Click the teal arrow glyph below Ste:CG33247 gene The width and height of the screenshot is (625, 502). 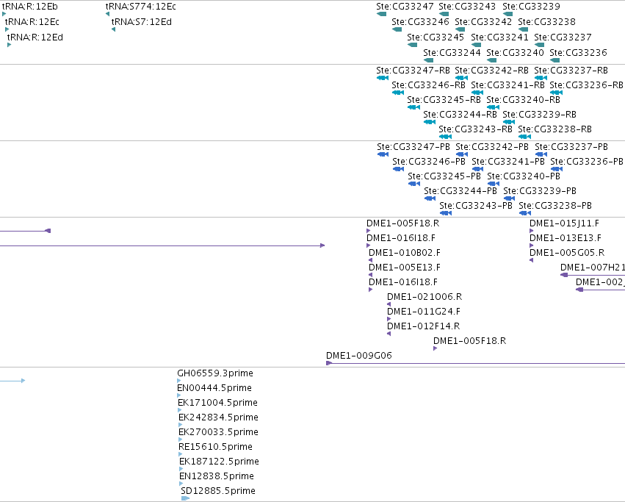381,14
